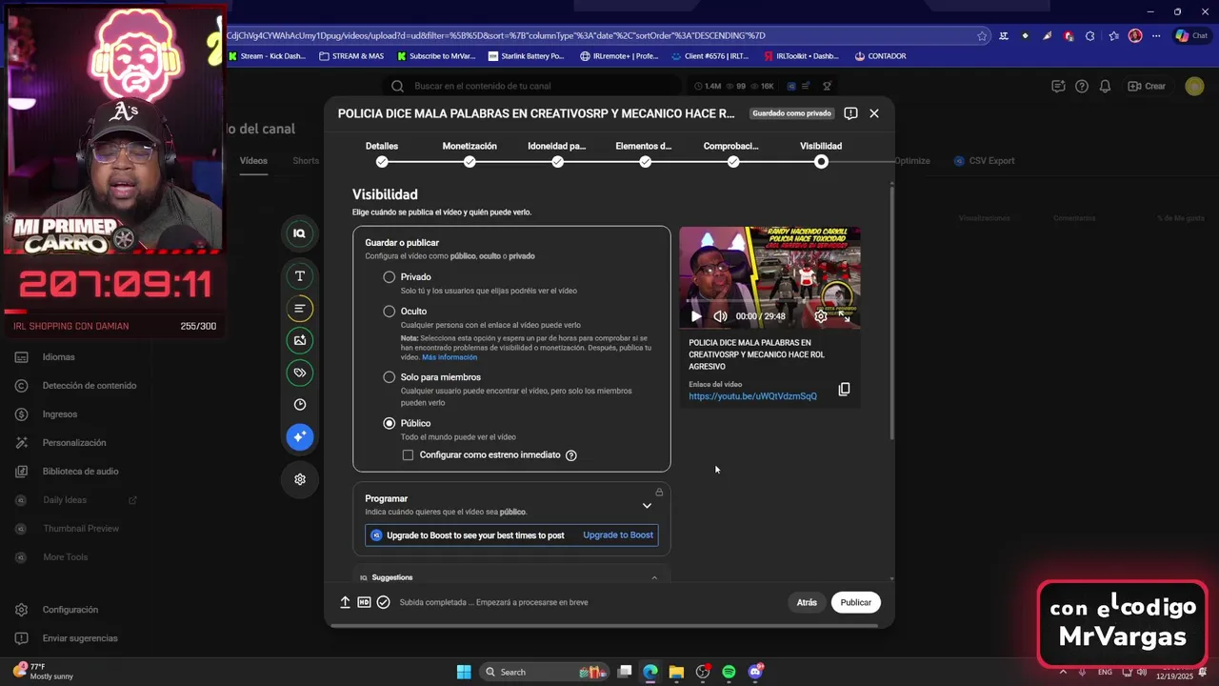Viewport: 1219px width, 686px height.
Task: Open YouTube Studio help question icon
Action: tap(1082, 86)
